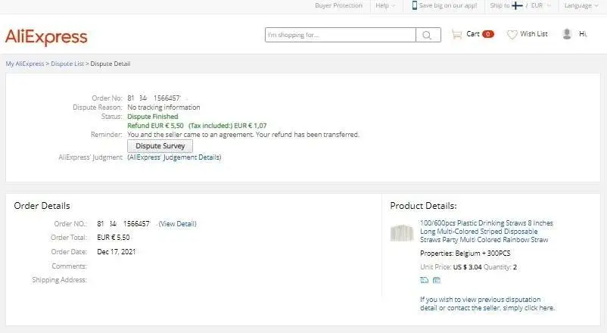The width and height of the screenshot is (607, 333).
Task: Click the Finland flag icon
Action: click(x=517, y=5)
